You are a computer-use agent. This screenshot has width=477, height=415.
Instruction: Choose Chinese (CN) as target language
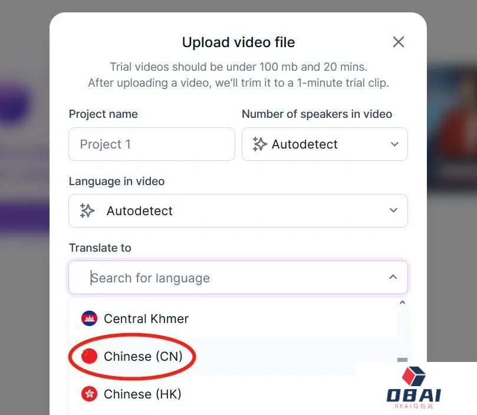233,356
